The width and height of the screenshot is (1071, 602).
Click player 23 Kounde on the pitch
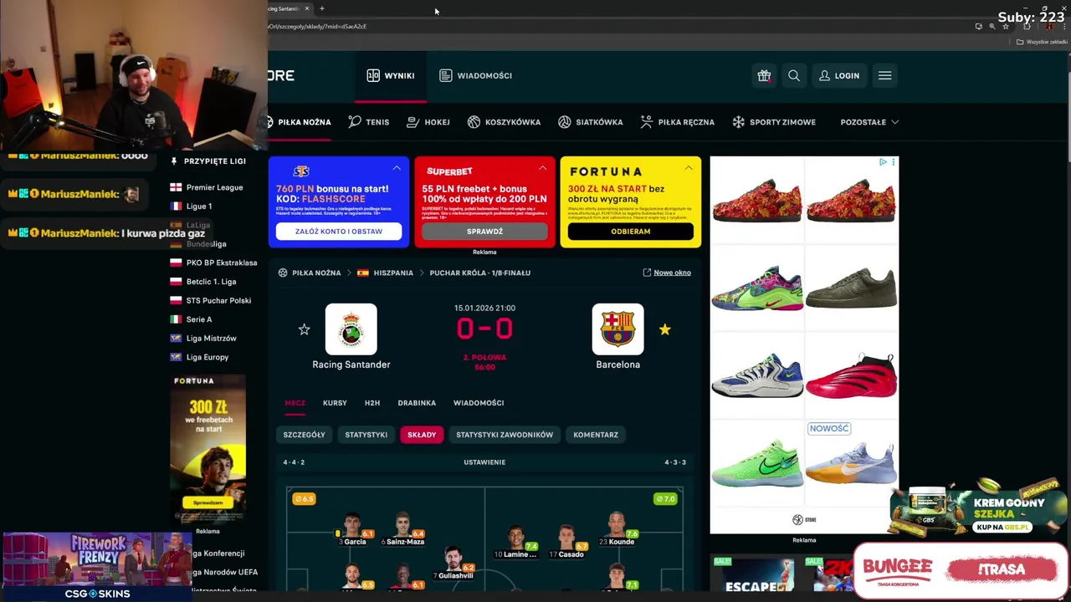[x=616, y=527]
